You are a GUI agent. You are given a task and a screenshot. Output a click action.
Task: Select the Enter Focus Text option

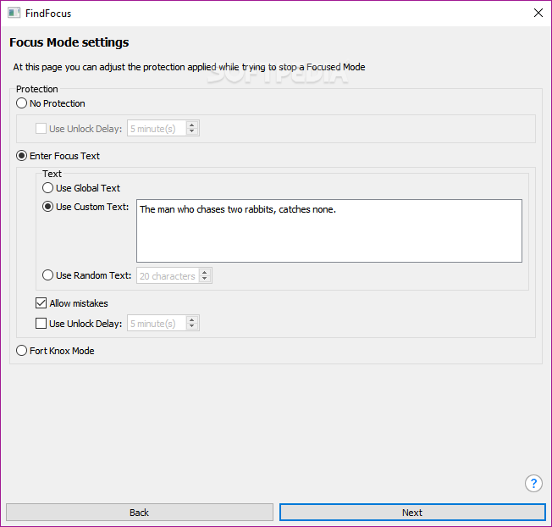[x=21, y=156]
